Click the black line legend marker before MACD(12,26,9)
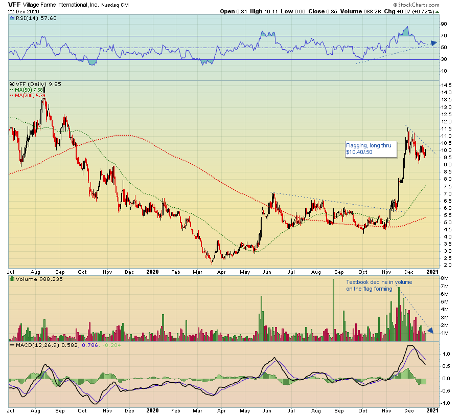The height and width of the screenshot is (415, 460). click(x=12, y=345)
